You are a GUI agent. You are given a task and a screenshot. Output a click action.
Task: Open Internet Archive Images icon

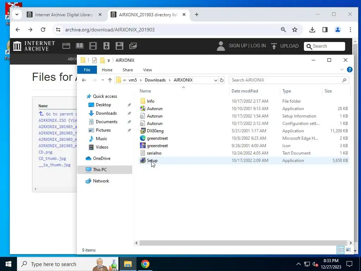click(x=133, y=46)
